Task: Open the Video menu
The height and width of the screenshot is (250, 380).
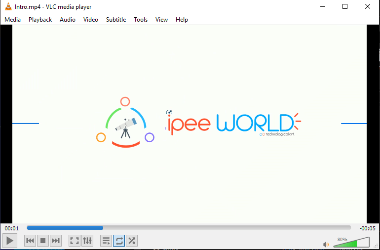Action: pos(91,20)
